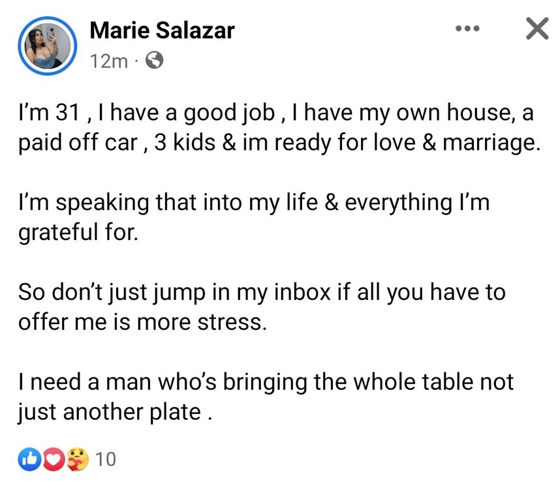The image size is (560, 489).
Task: Click the line "I'm speaking that into my life"
Action: [x=253, y=203]
